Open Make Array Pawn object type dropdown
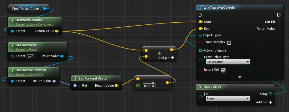Viewport: 289px width, 112px height. point(228,98)
